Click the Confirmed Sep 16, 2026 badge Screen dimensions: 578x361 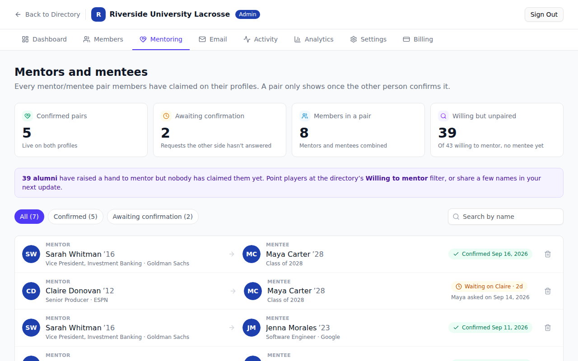[490, 254]
